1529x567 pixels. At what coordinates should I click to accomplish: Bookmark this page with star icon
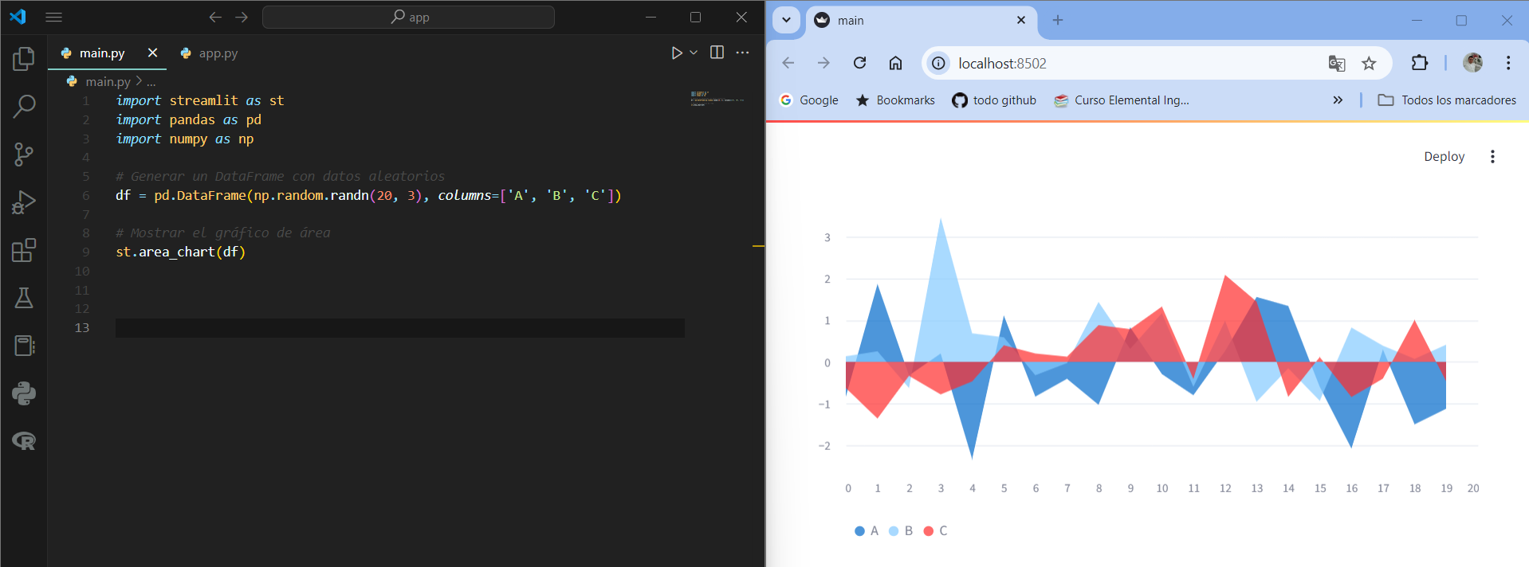click(x=1369, y=64)
